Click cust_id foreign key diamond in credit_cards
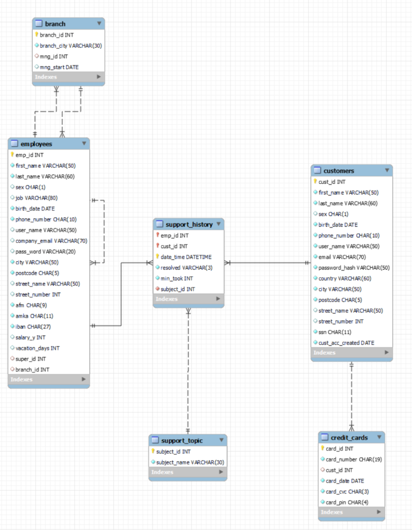Viewport: 412px width, 530px height. [x=323, y=469]
